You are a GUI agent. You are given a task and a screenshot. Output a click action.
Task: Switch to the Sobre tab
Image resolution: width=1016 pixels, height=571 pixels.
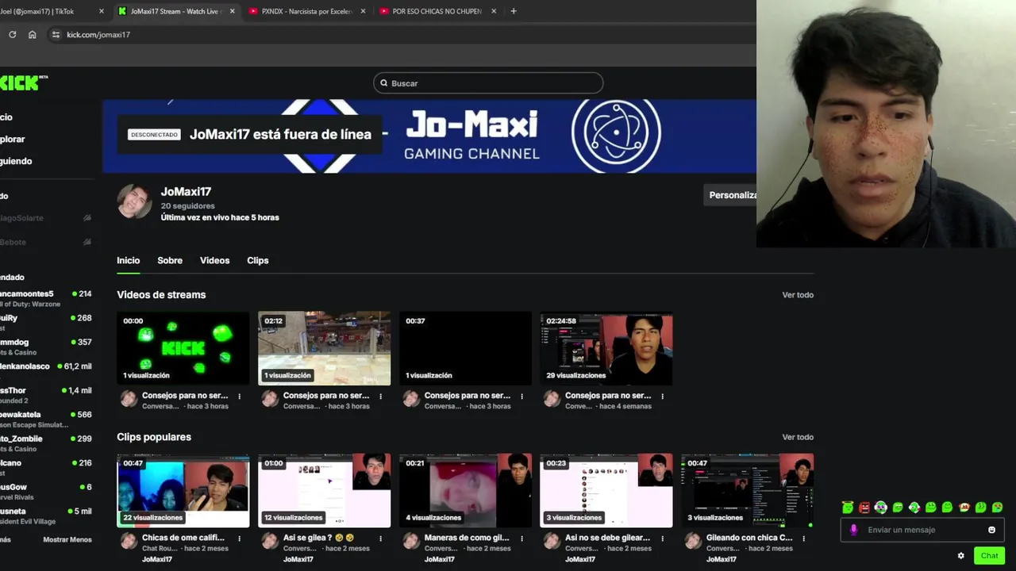pyautogui.click(x=170, y=260)
